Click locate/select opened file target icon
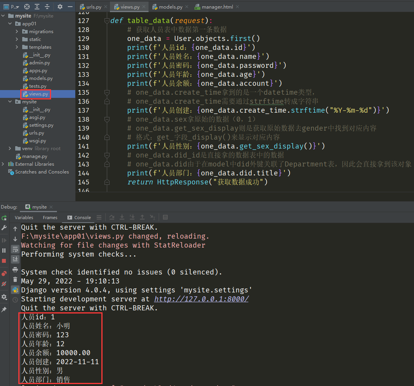414x386 pixels. coord(27,7)
